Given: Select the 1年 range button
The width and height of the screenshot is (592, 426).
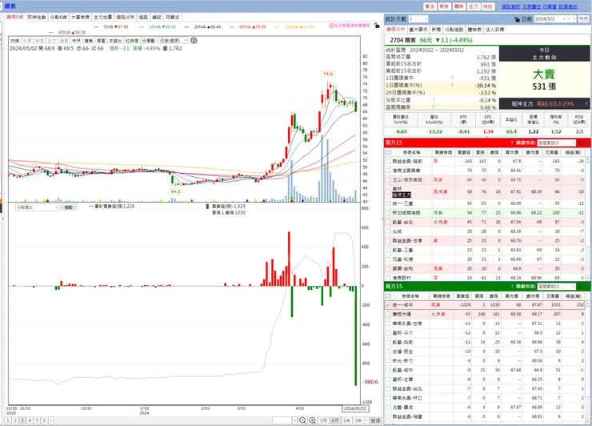Looking at the screenshot, I should coord(346,420).
